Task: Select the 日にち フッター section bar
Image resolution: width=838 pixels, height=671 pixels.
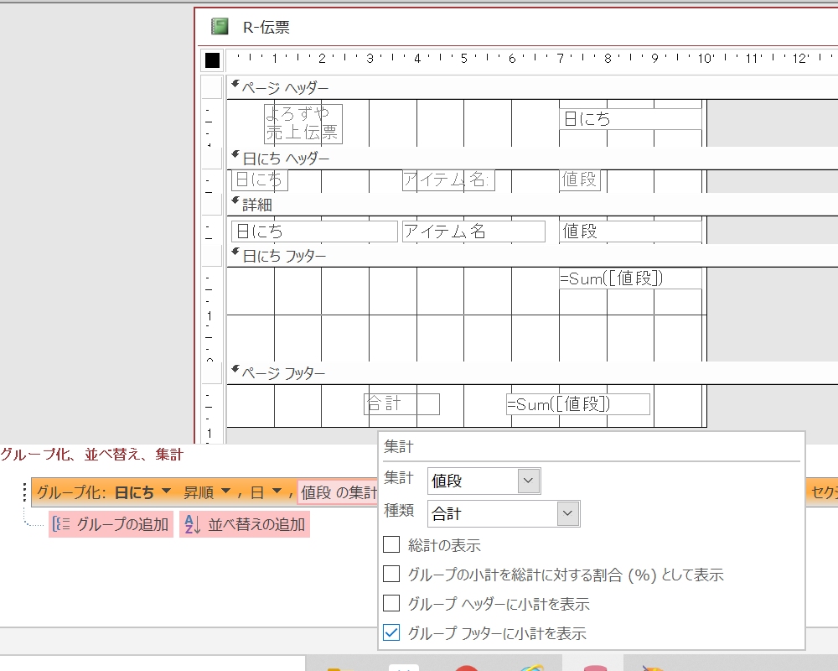Action: click(x=532, y=256)
